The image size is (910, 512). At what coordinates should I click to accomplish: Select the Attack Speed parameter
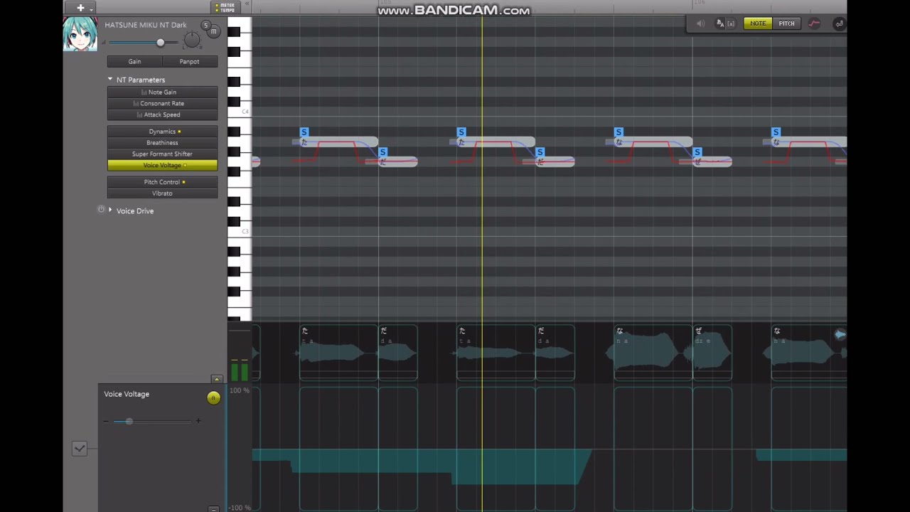[162, 114]
